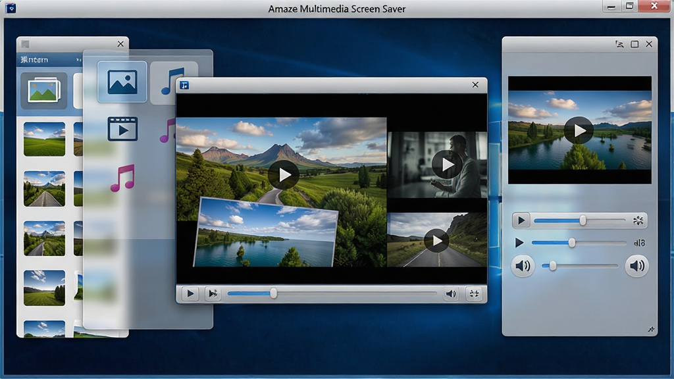Play the road through hills video

pos(436,241)
